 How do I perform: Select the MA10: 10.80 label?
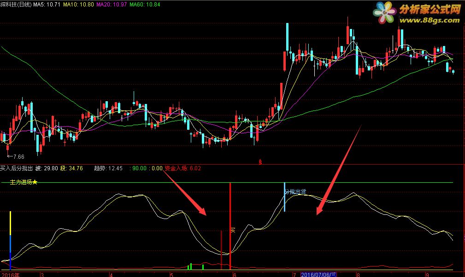click(x=78, y=5)
